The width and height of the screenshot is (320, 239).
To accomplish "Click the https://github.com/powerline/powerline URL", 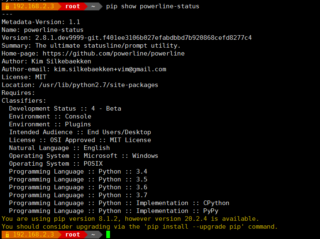I will (113, 53).
